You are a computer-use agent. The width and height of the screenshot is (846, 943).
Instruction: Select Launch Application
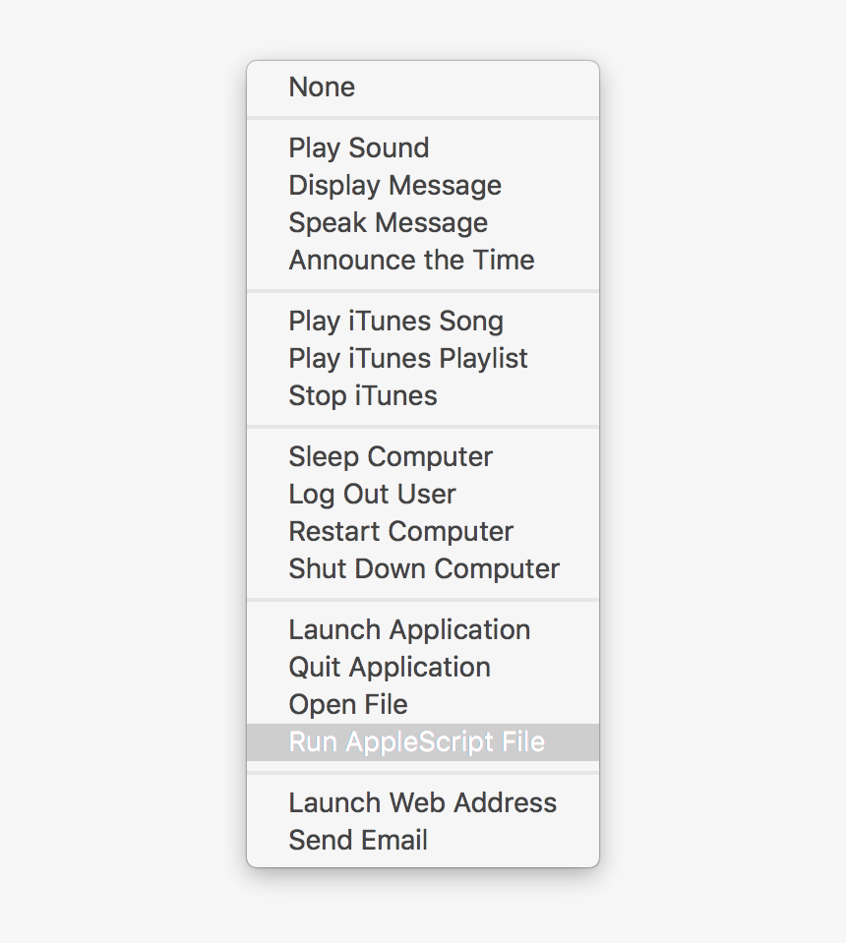(x=409, y=629)
